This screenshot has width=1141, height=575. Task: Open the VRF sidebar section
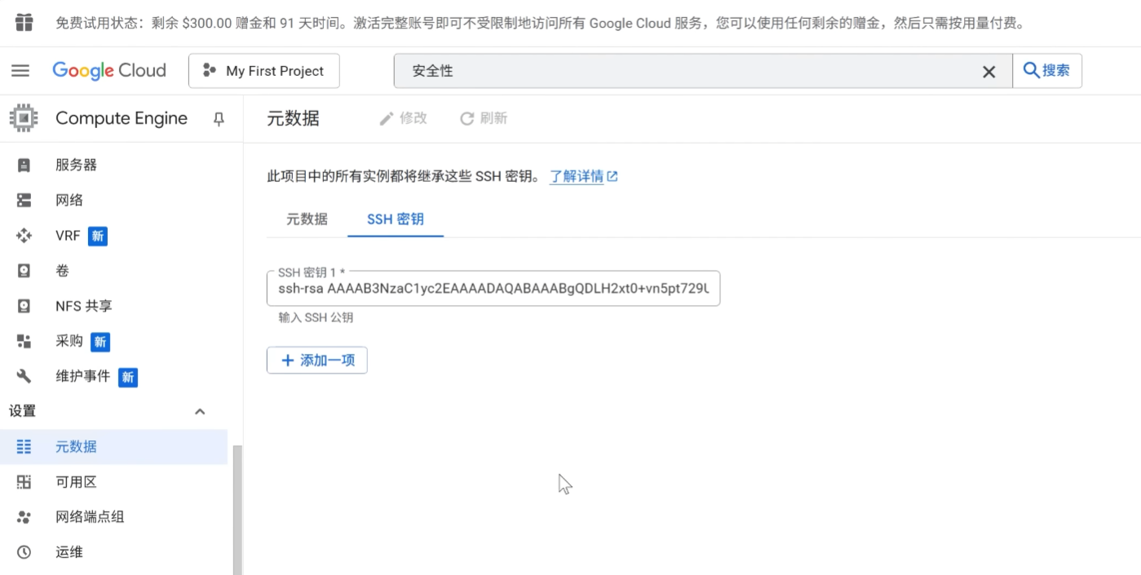(x=69, y=236)
